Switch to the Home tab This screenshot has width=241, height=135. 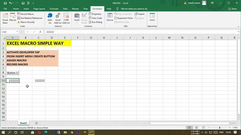click(x=16, y=9)
